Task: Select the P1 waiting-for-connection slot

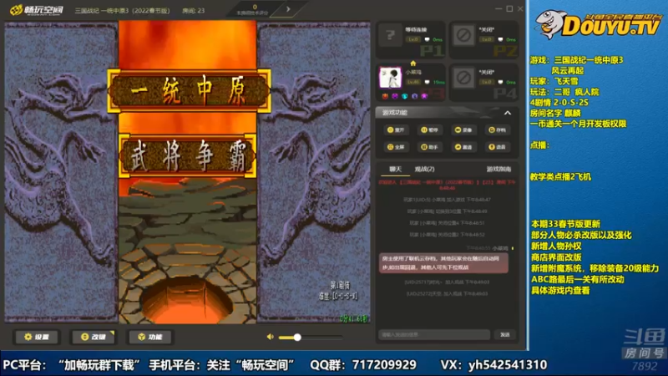Action: click(412, 40)
